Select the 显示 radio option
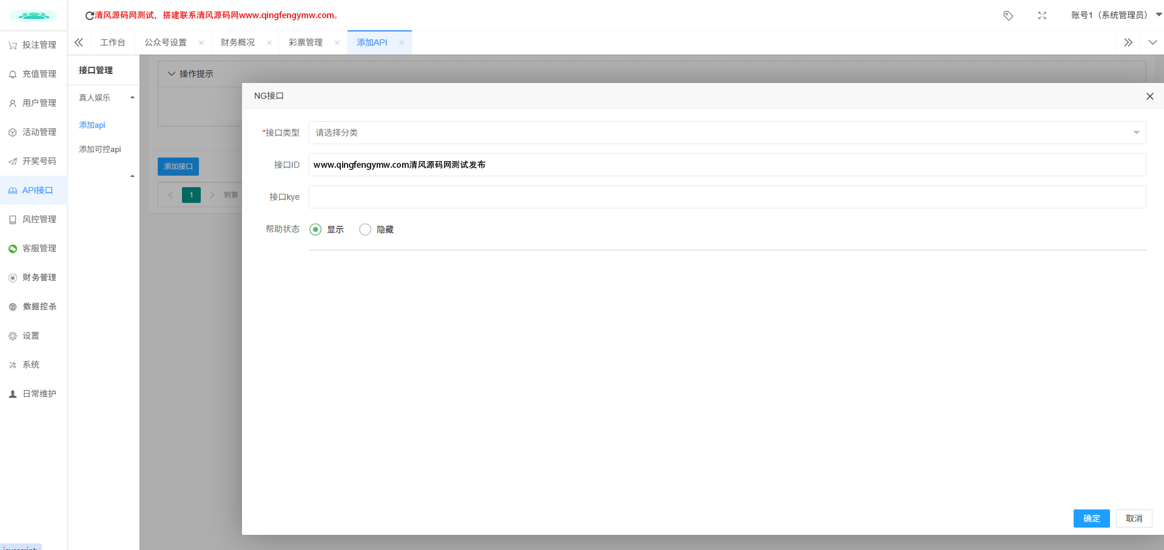The image size is (1164, 550). pyautogui.click(x=315, y=230)
